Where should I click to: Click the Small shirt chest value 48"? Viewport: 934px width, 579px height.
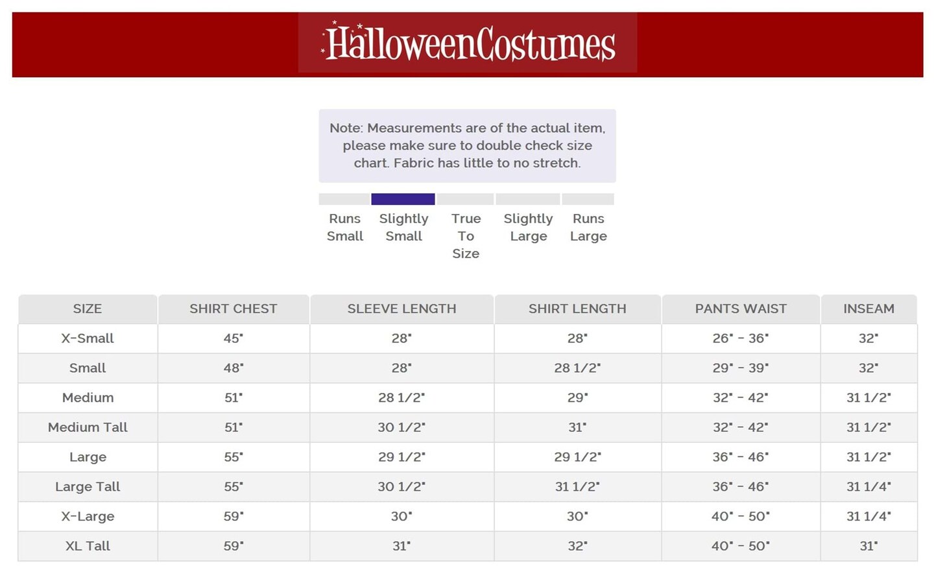pos(233,368)
